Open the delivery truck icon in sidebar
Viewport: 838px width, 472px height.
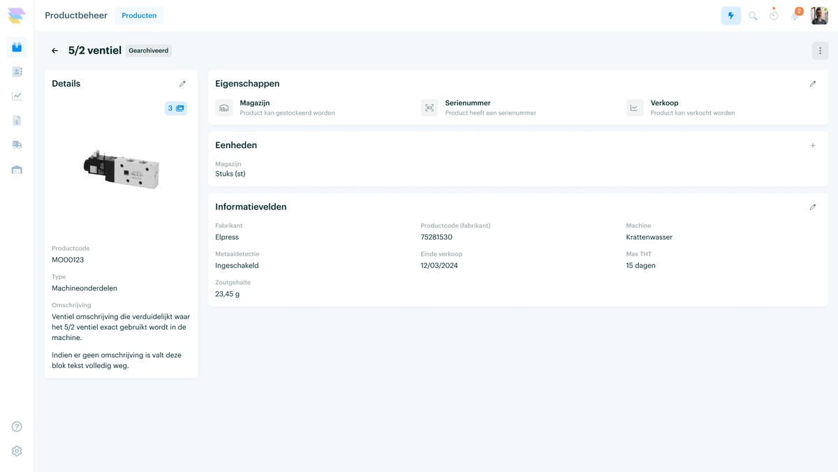(x=17, y=145)
